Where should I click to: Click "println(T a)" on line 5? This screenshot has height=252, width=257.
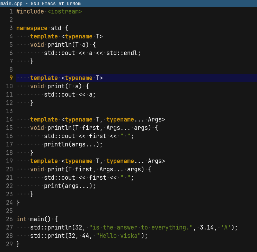[68, 45]
